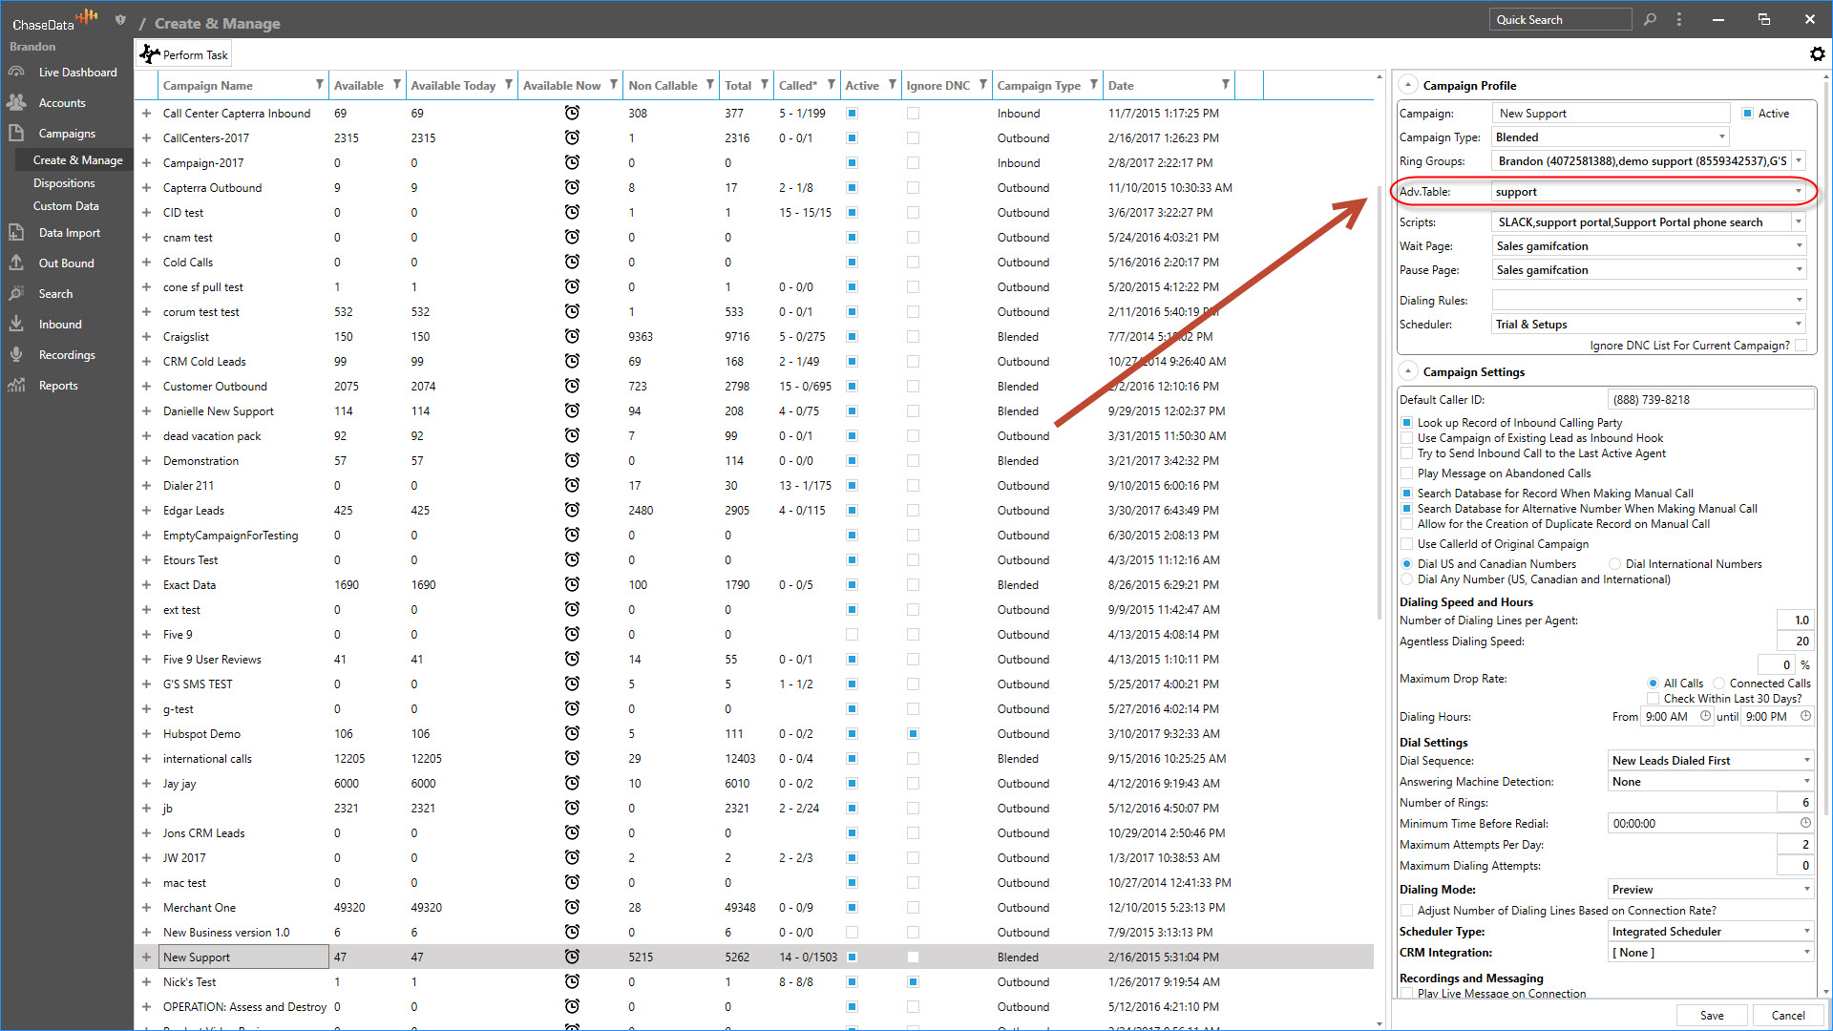
Task: Click the Quick Search magnifier icon
Action: coord(1650,19)
